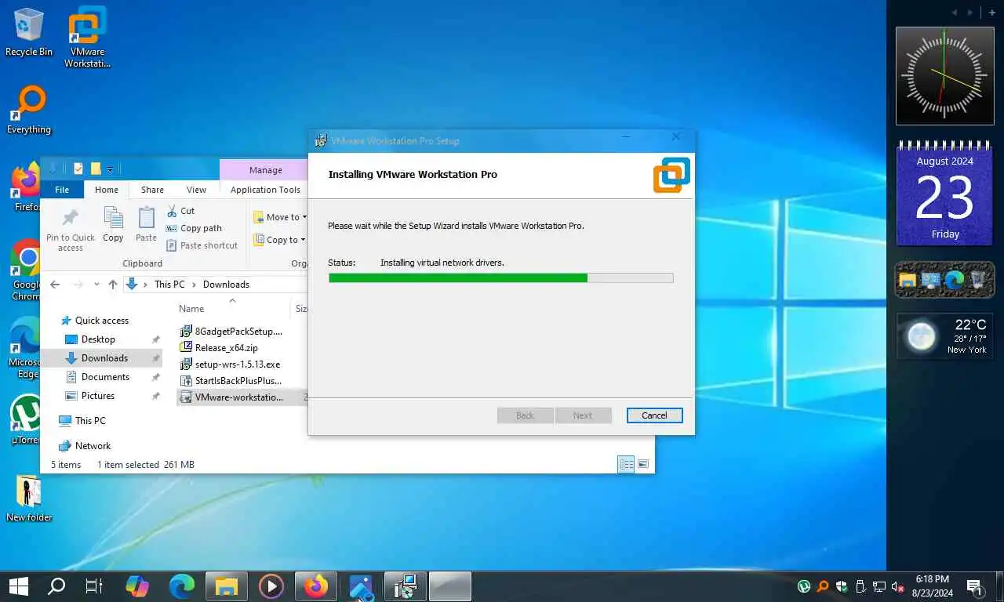Click Pin to Quick access
Screen dimensions: 1004x602
point(70,230)
